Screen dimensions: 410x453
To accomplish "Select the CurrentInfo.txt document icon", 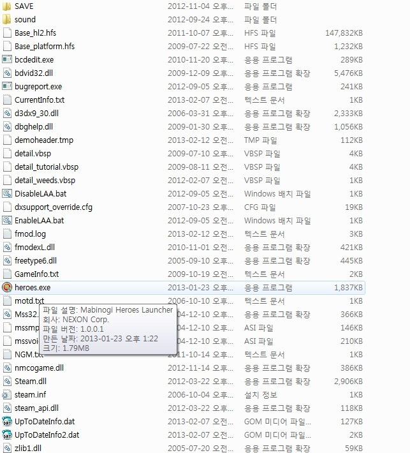I will tap(7, 100).
